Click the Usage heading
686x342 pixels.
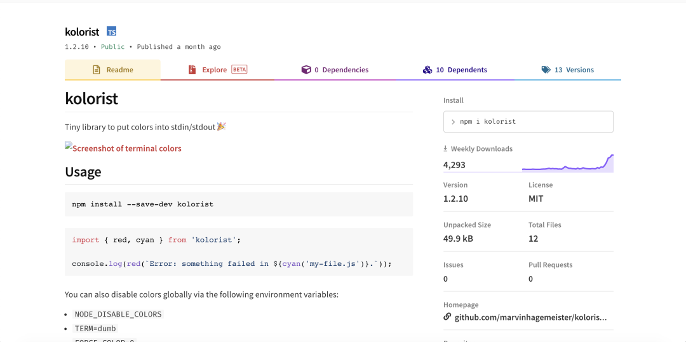tap(83, 172)
